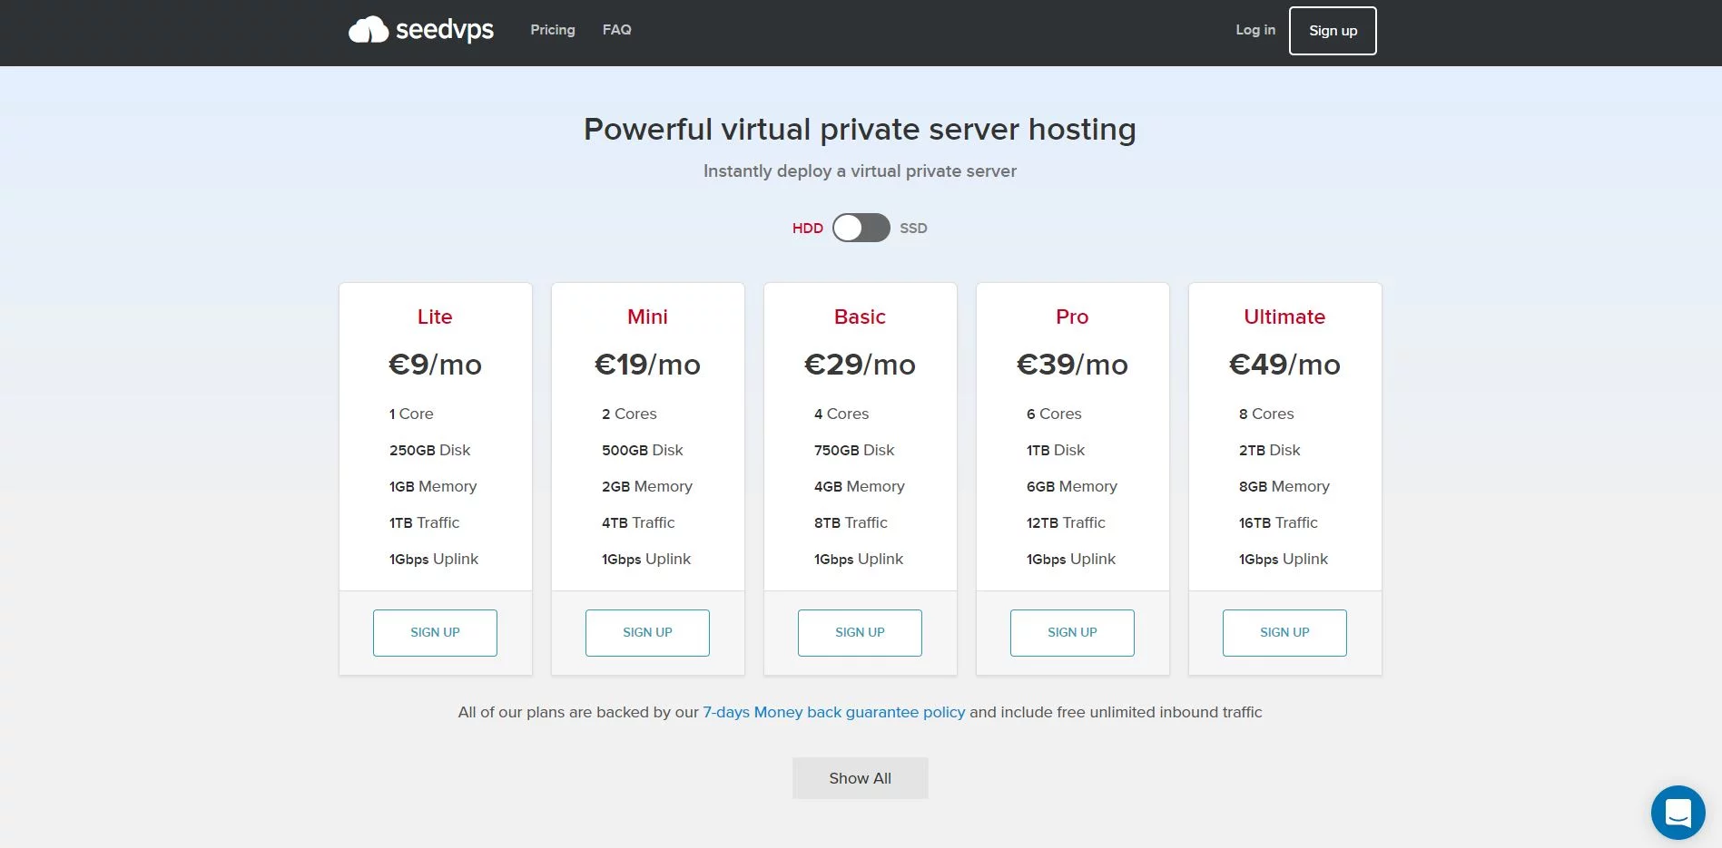1722x848 pixels.
Task: Click the seedvps cloud logo
Action: click(x=421, y=30)
